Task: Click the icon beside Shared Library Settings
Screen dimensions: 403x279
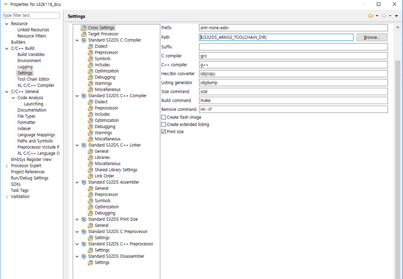Action: (x=90, y=170)
